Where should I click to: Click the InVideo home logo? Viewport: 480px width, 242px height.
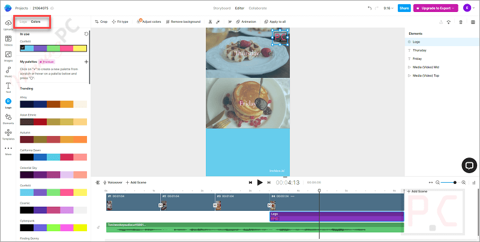click(8, 8)
